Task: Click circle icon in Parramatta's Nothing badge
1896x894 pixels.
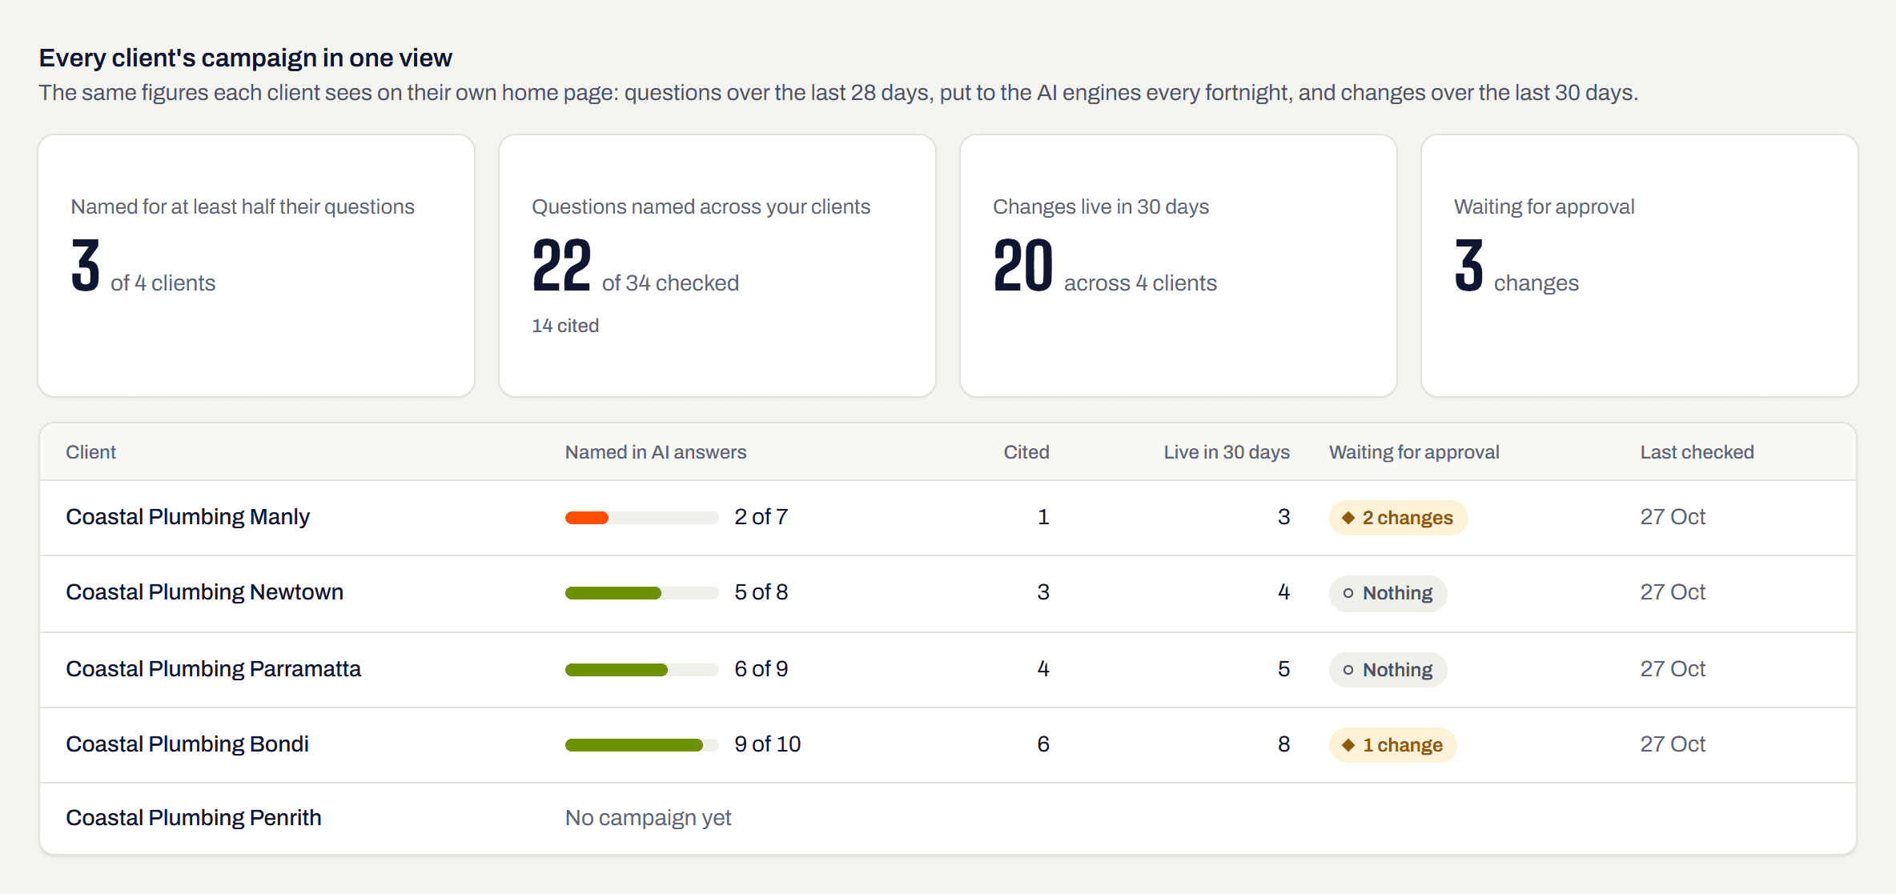Action: pyautogui.click(x=1348, y=670)
